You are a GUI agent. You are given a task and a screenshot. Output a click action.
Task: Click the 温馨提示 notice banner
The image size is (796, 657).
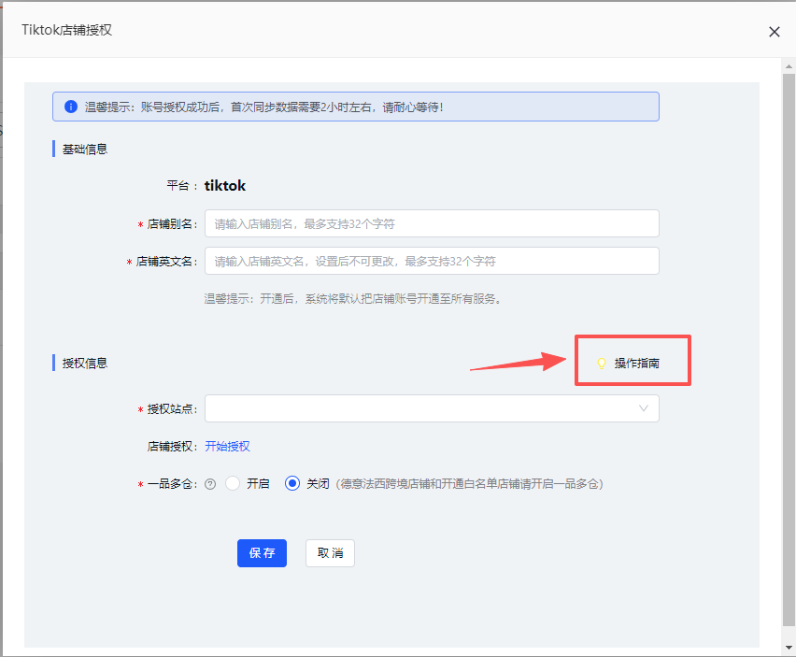coord(355,106)
